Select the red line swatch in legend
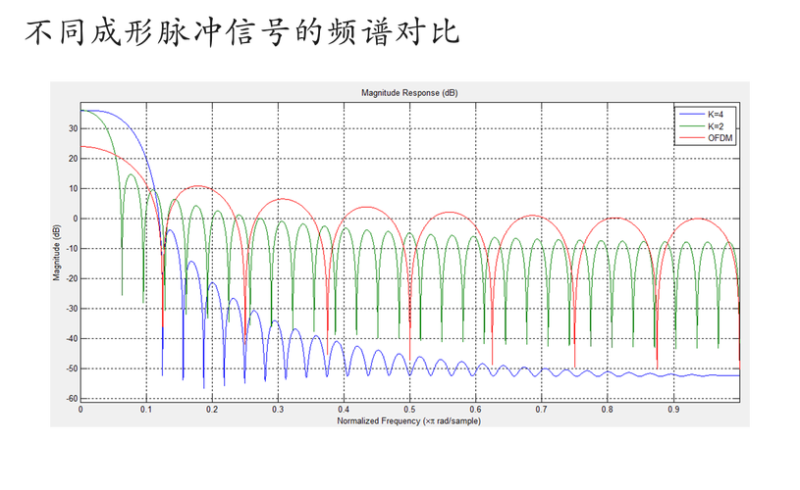This screenshot has width=800, height=490. 690,138
